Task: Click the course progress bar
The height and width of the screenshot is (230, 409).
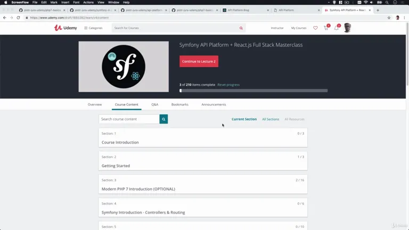Action: click(253, 91)
